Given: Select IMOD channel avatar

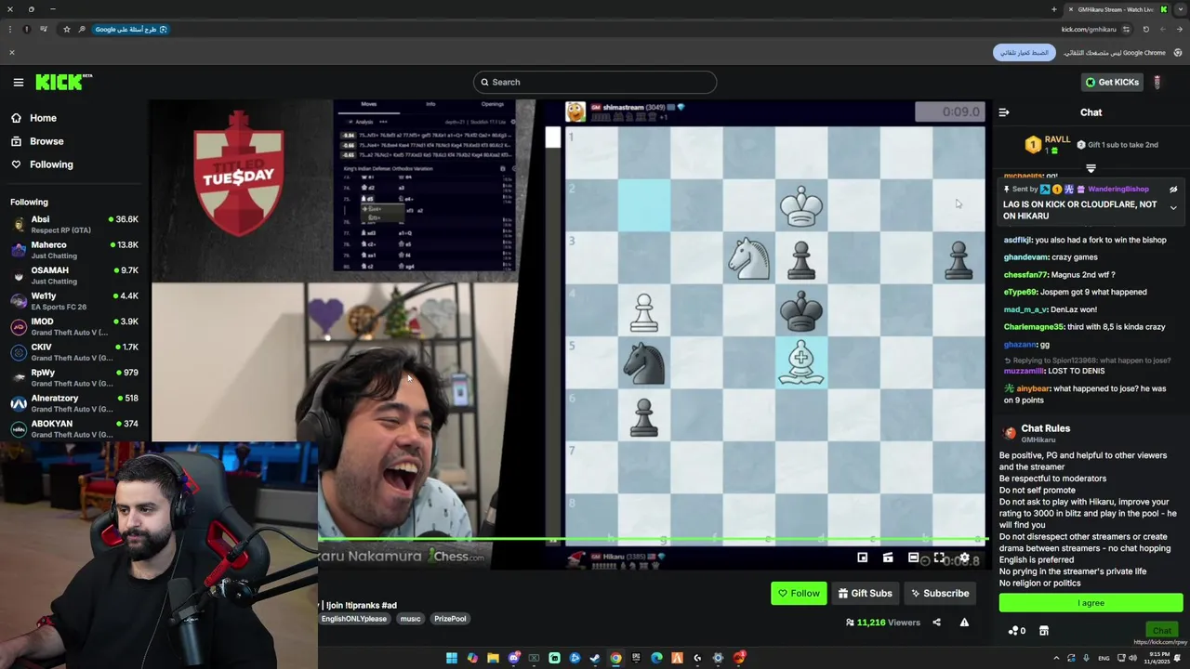Looking at the screenshot, I should click(19, 327).
